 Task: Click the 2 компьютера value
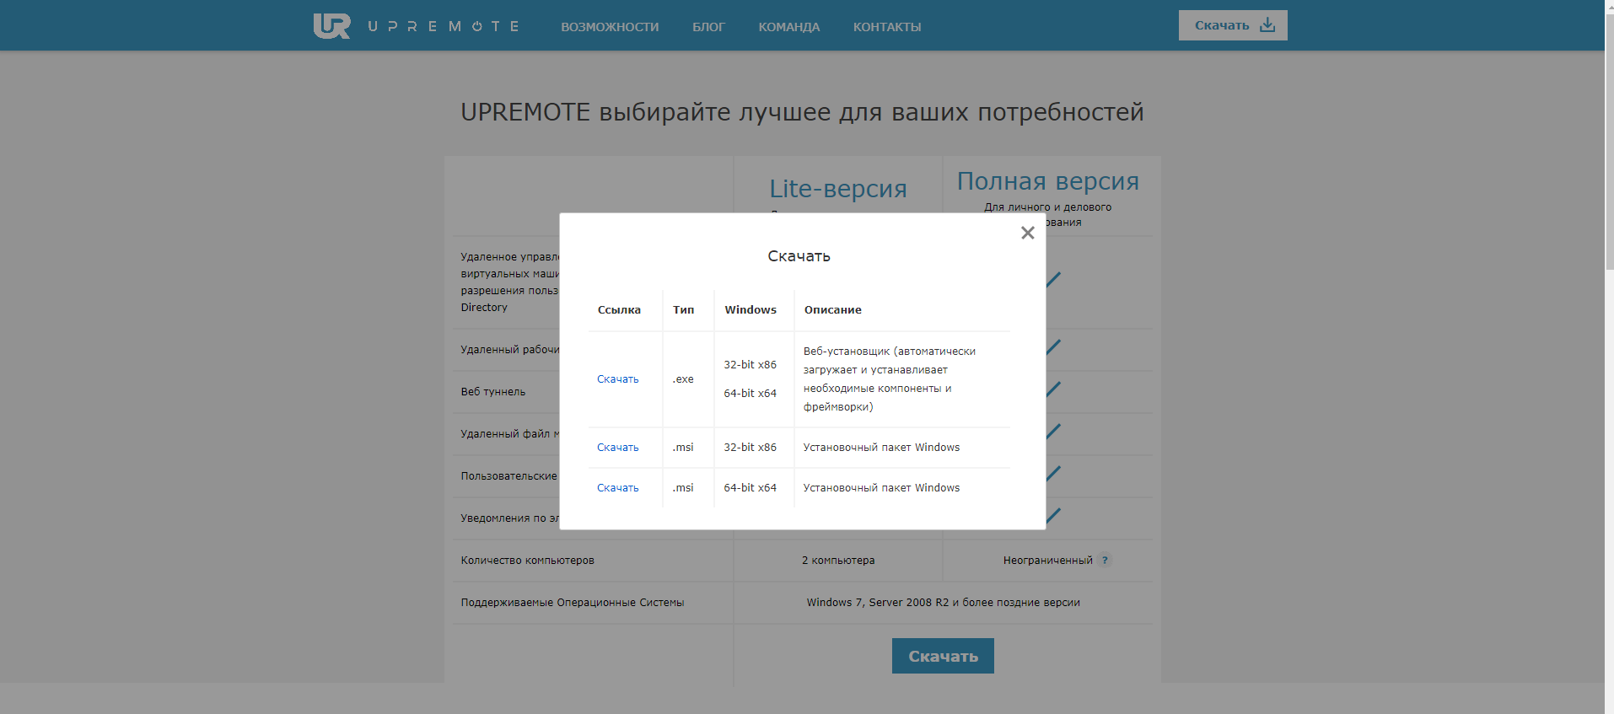pos(838,561)
